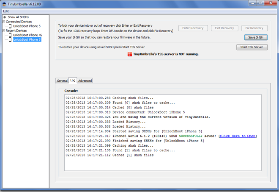Click log line 'Found [1] shsh files to cache'
Screen dimensions: 279x192
[120, 150]
